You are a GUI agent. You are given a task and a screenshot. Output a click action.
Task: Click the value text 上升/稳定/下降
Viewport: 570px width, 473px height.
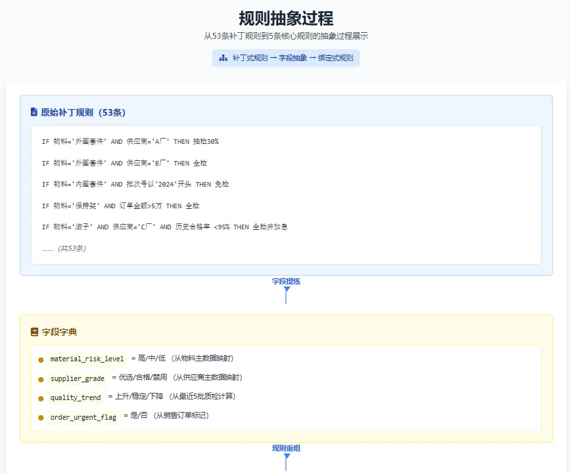coord(139,396)
